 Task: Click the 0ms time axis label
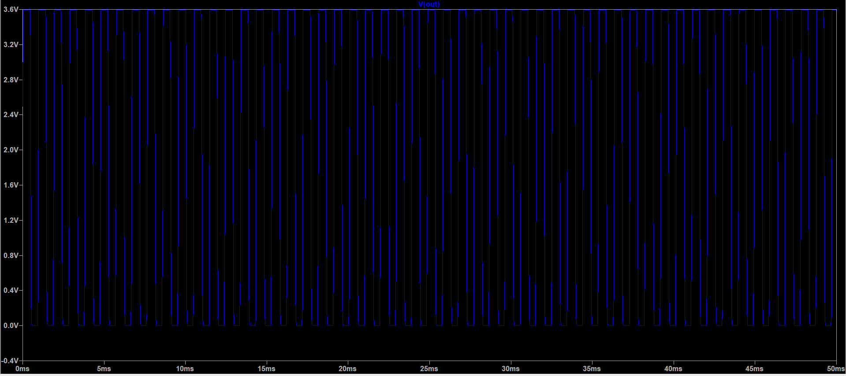[x=22, y=369]
